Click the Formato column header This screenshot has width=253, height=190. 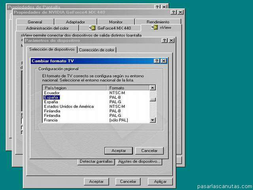128,87
